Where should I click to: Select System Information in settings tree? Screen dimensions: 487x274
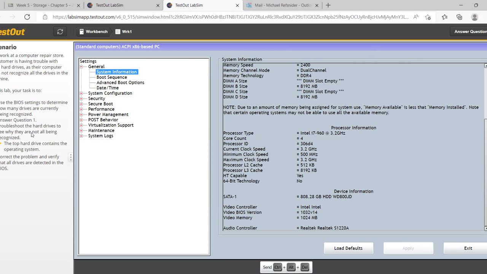pos(116,72)
